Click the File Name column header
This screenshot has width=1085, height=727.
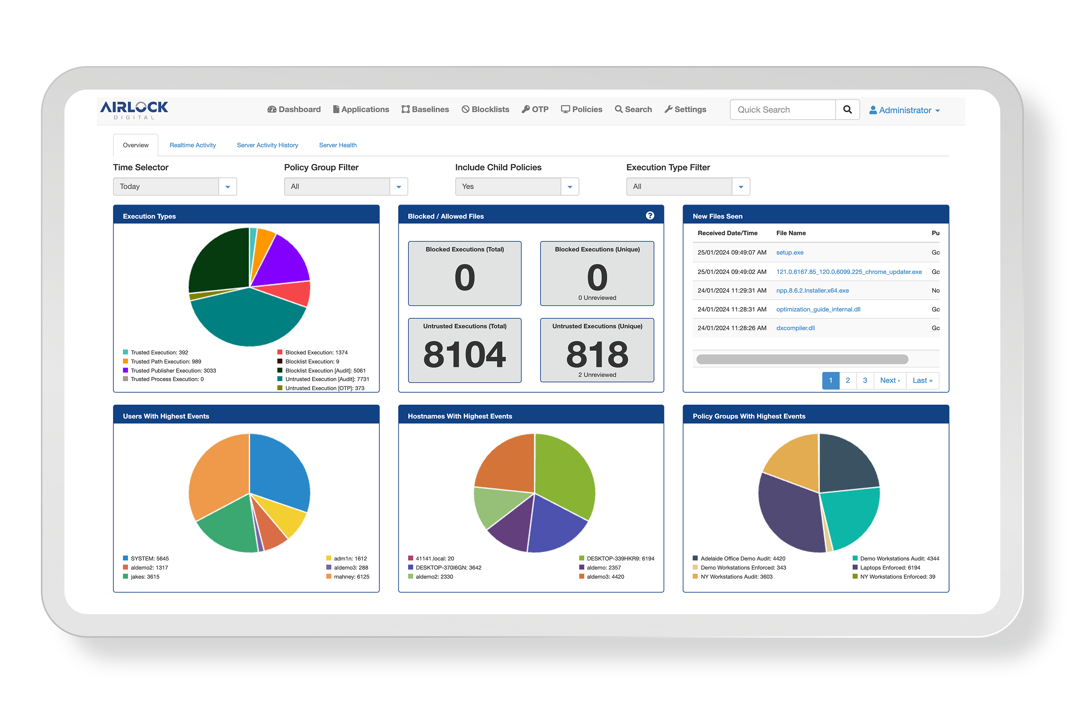791,233
